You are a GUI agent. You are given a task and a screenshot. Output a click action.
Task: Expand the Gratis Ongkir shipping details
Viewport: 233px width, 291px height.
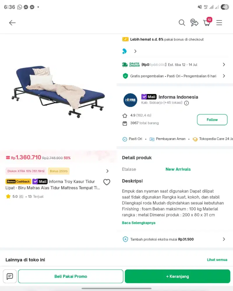click(173, 65)
